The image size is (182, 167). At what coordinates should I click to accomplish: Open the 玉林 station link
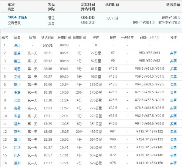click(17, 92)
